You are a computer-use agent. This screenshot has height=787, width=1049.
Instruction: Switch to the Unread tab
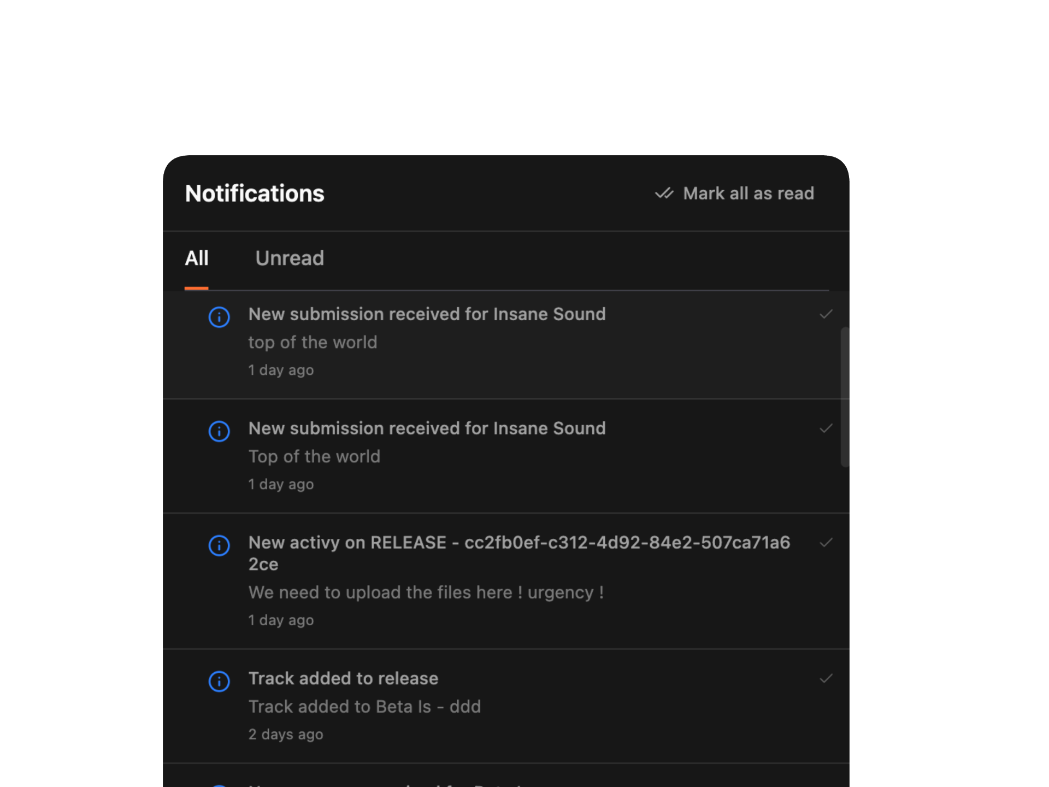click(x=290, y=259)
